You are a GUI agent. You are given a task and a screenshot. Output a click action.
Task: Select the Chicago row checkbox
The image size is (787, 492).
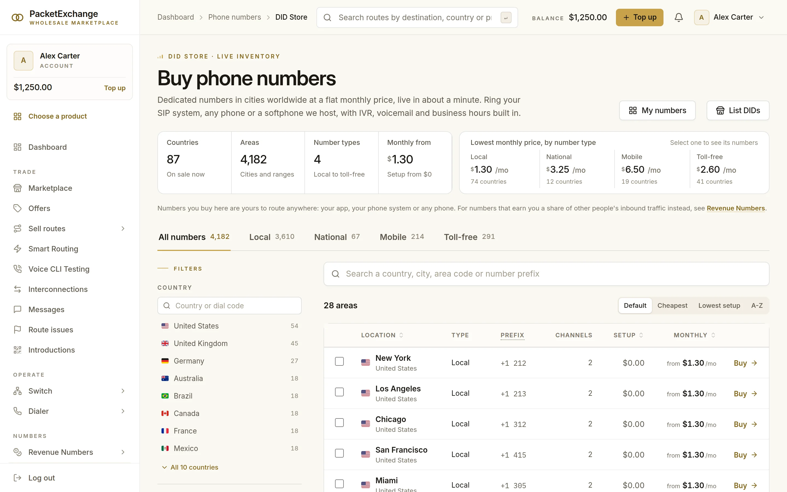coord(339,422)
